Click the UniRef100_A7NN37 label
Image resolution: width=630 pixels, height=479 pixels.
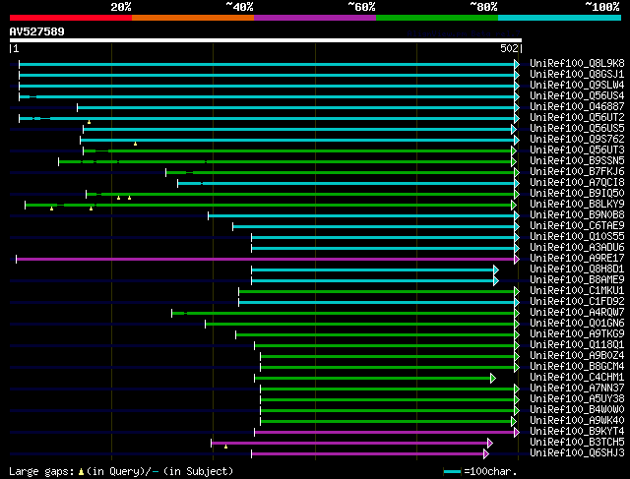tap(577, 389)
